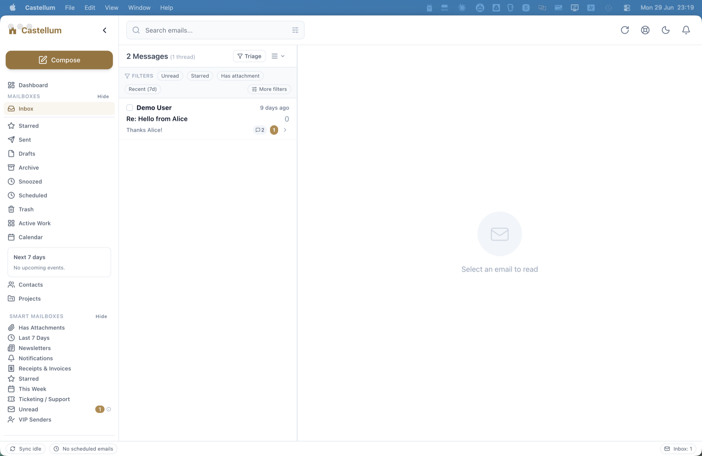This screenshot has height=456, width=702.
Task: Collapse the sidebar with the chevron
Action: click(104, 30)
